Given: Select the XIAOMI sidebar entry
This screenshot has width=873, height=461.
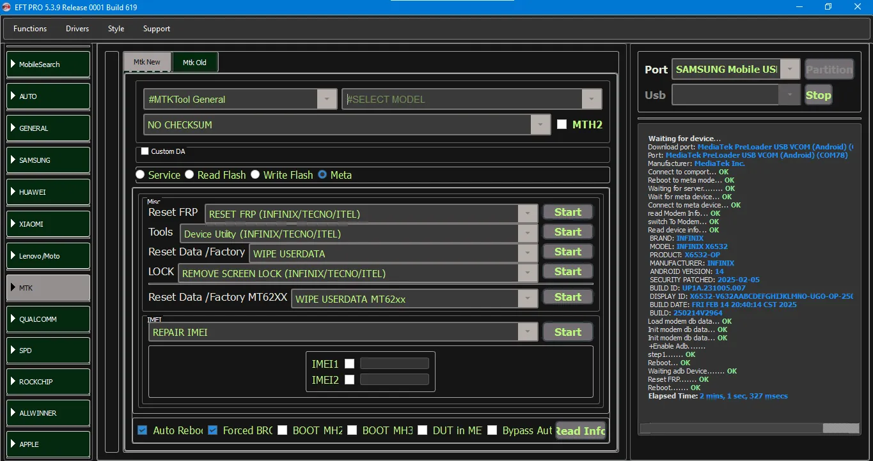Looking at the screenshot, I should (49, 224).
